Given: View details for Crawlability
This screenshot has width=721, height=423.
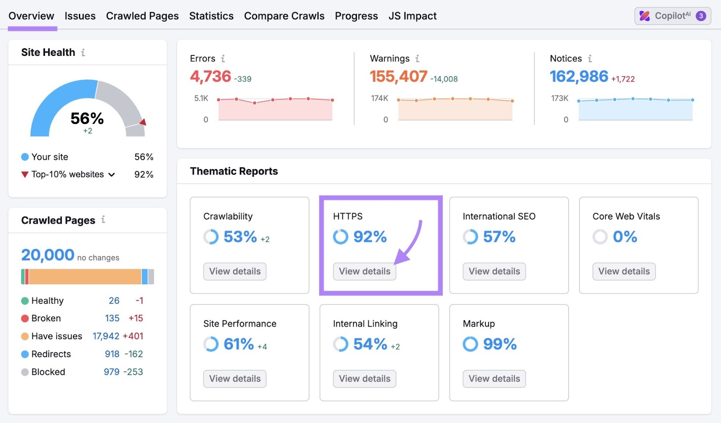Looking at the screenshot, I should click(234, 271).
